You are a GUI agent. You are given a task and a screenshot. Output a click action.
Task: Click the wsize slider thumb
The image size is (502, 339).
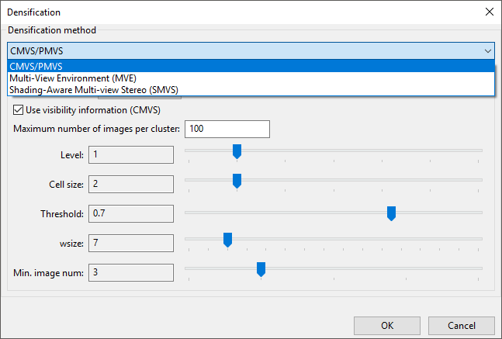(x=228, y=240)
